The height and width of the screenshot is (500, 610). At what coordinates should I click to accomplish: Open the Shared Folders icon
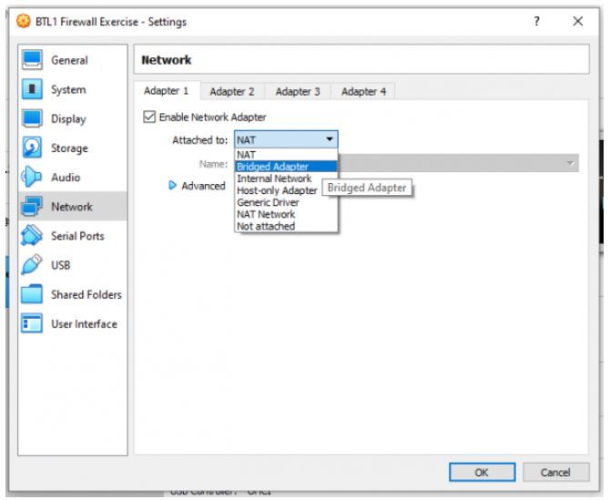[x=32, y=294]
